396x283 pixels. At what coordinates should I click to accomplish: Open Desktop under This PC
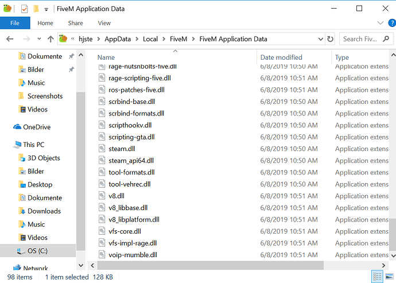coord(40,184)
